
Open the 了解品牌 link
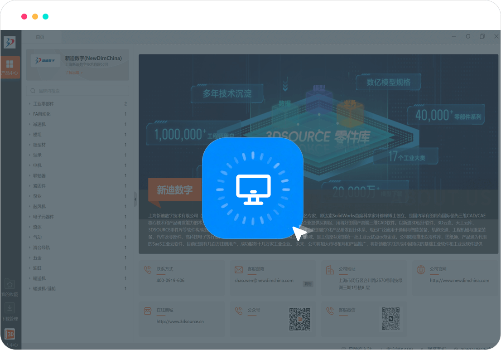tap(73, 73)
